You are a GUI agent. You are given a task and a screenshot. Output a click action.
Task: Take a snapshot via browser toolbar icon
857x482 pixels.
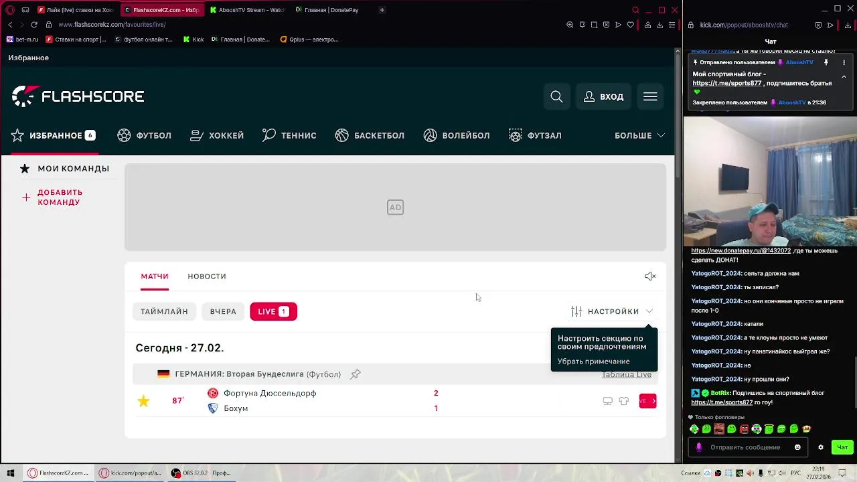pyautogui.click(x=594, y=25)
